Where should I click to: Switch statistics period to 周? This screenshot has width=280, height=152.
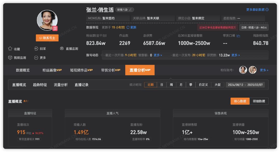(x=171, y=85)
